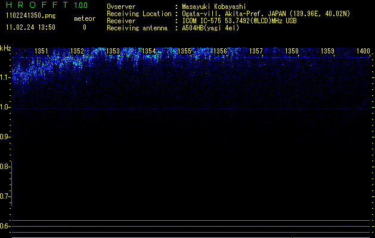Click the 0.8 kHz axis label
The image size is (375, 238).
coord(5,167)
